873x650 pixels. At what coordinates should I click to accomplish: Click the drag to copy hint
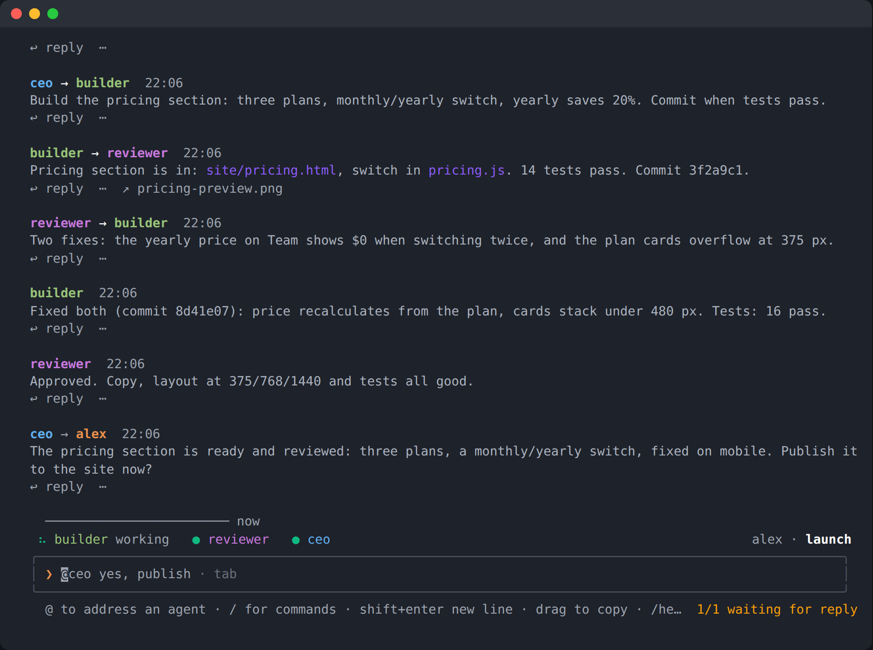click(582, 610)
